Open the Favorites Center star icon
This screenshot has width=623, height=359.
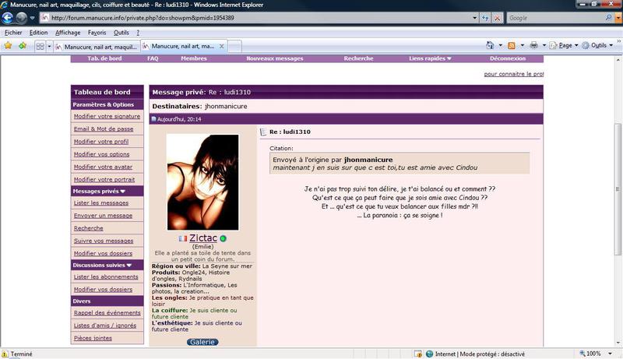[8, 46]
